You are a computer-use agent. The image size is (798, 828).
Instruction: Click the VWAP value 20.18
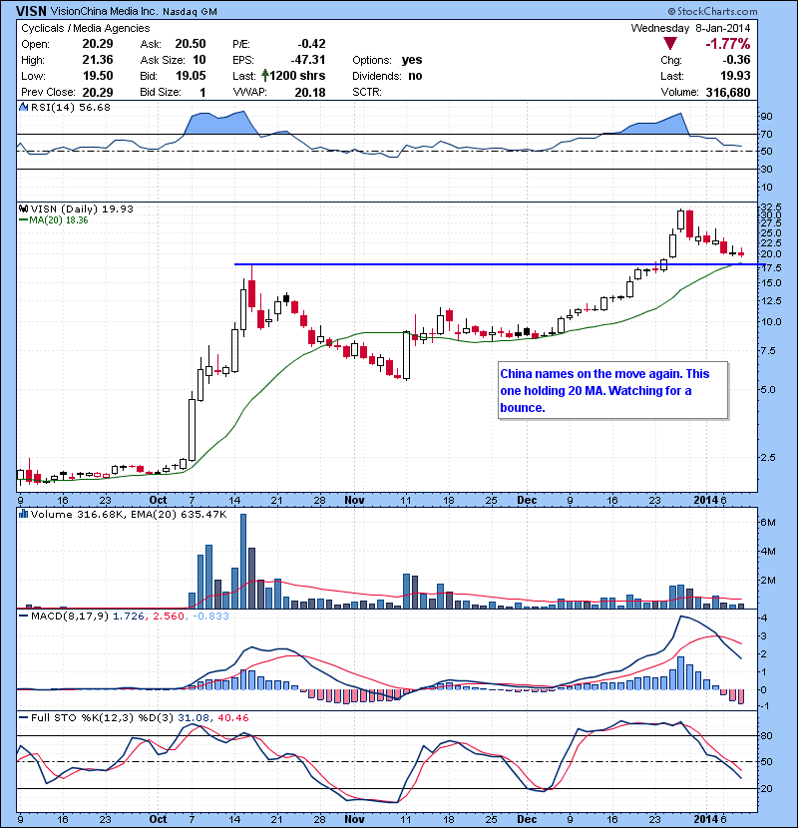[x=310, y=92]
